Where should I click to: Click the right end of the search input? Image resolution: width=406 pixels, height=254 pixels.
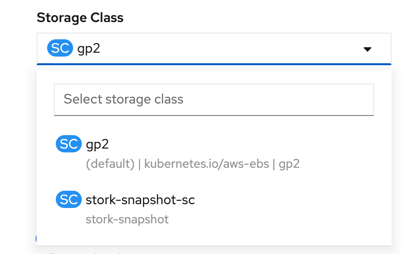(x=356, y=100)
